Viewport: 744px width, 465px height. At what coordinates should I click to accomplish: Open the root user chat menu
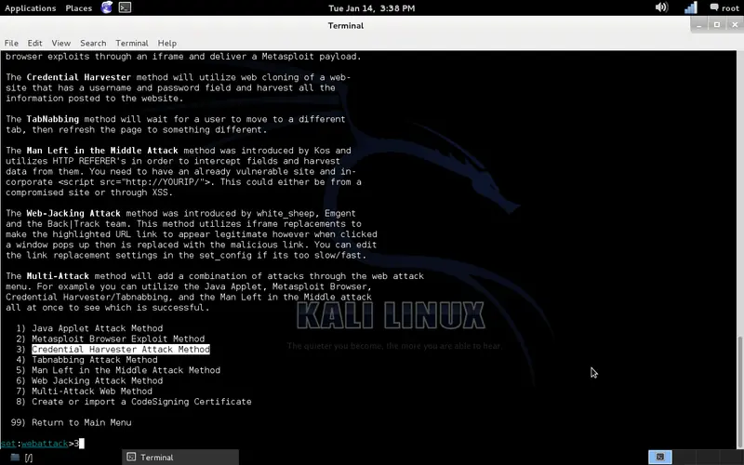point(724,7)
